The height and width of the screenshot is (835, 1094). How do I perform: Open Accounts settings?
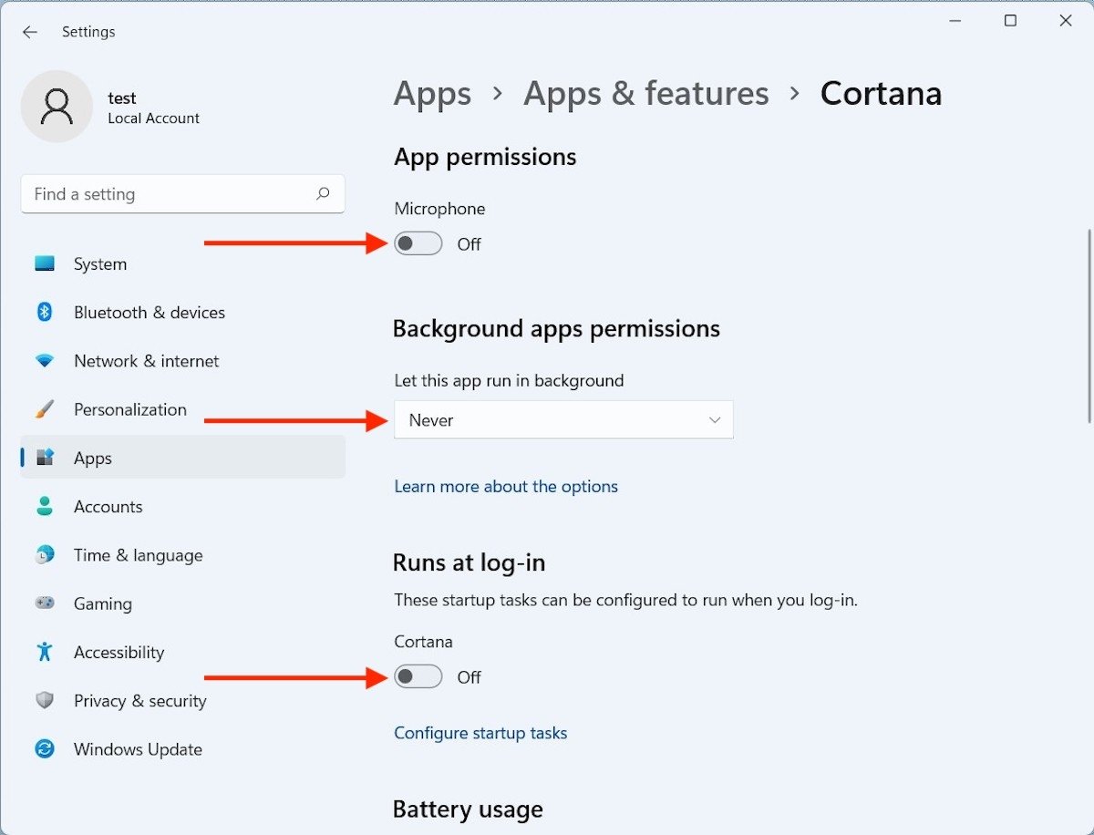click(182, 507)
